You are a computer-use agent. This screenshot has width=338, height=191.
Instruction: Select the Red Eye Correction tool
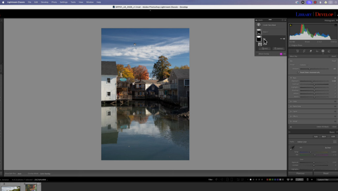pyautogui.click(x=317, y=51)
